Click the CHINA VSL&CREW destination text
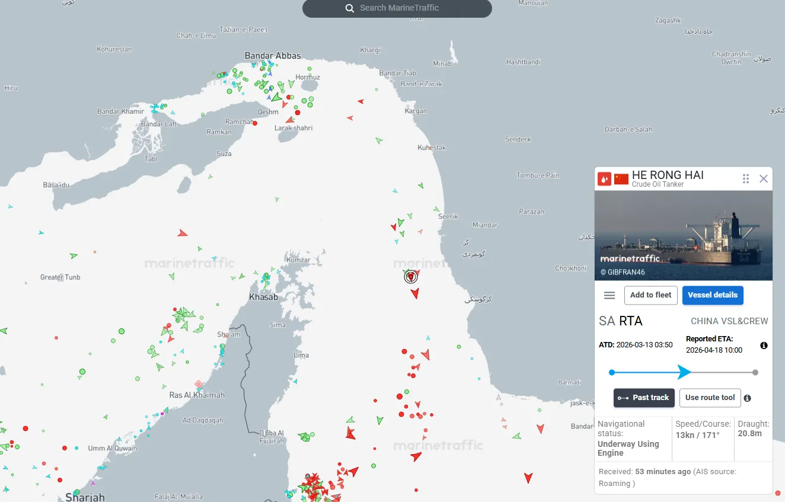785x502 pixels. (x=730, y=321)
